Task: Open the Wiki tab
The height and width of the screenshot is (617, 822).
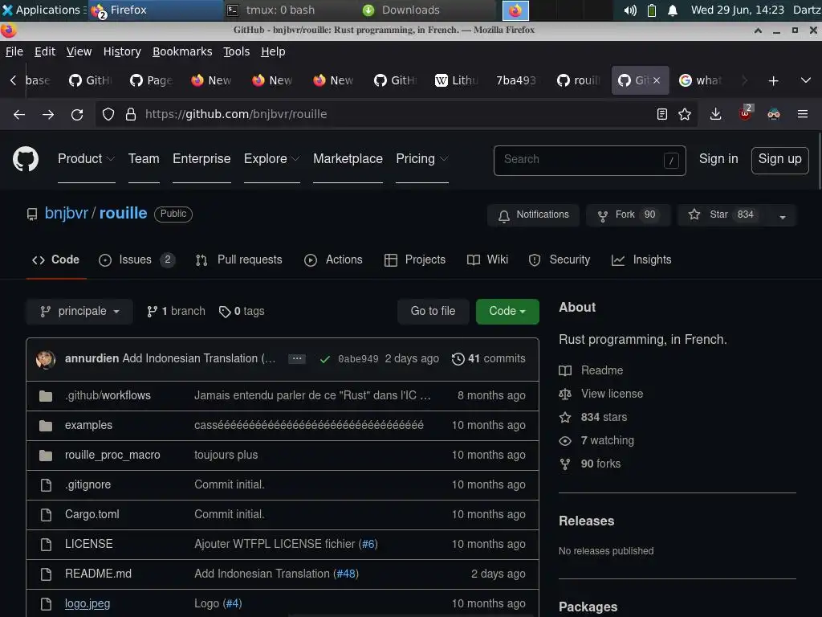Action: (x=487, y=259)
